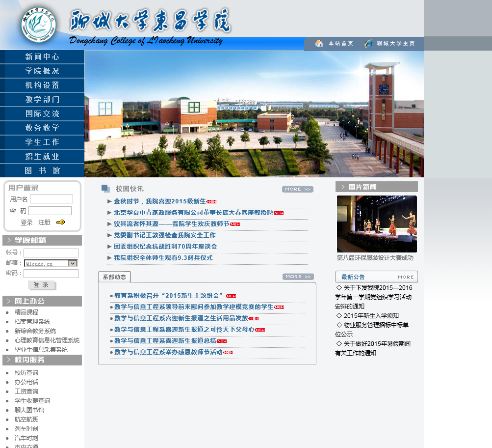
Task: Open 数学与信息工程系举办感恩教师节活动
Action: click(169, 352)
